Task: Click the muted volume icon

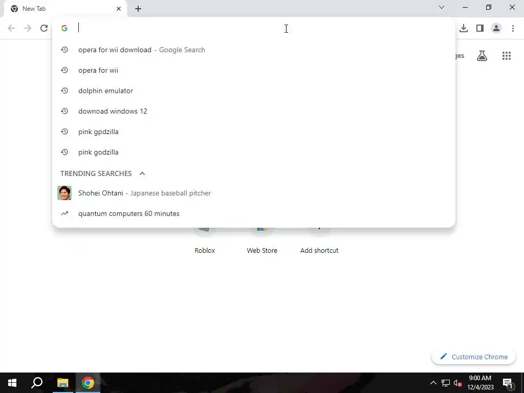Action: click(457, 383)
